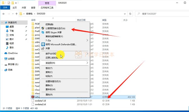Click the Skype share icon
Image resolution: width=189 pixels, height=112 pixels.
[x=43, y=32]
